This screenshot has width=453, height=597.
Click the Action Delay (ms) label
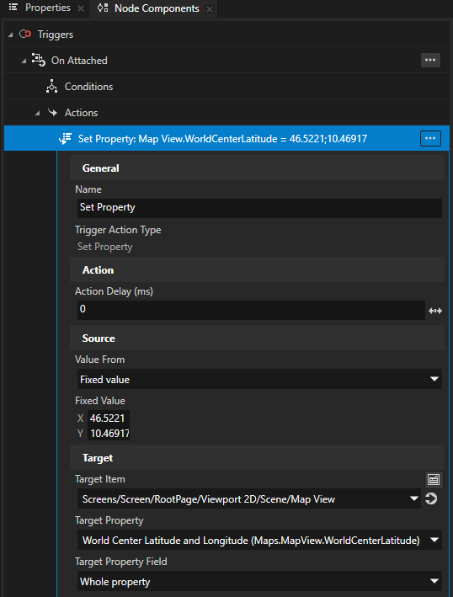click(x=114, y=291)
